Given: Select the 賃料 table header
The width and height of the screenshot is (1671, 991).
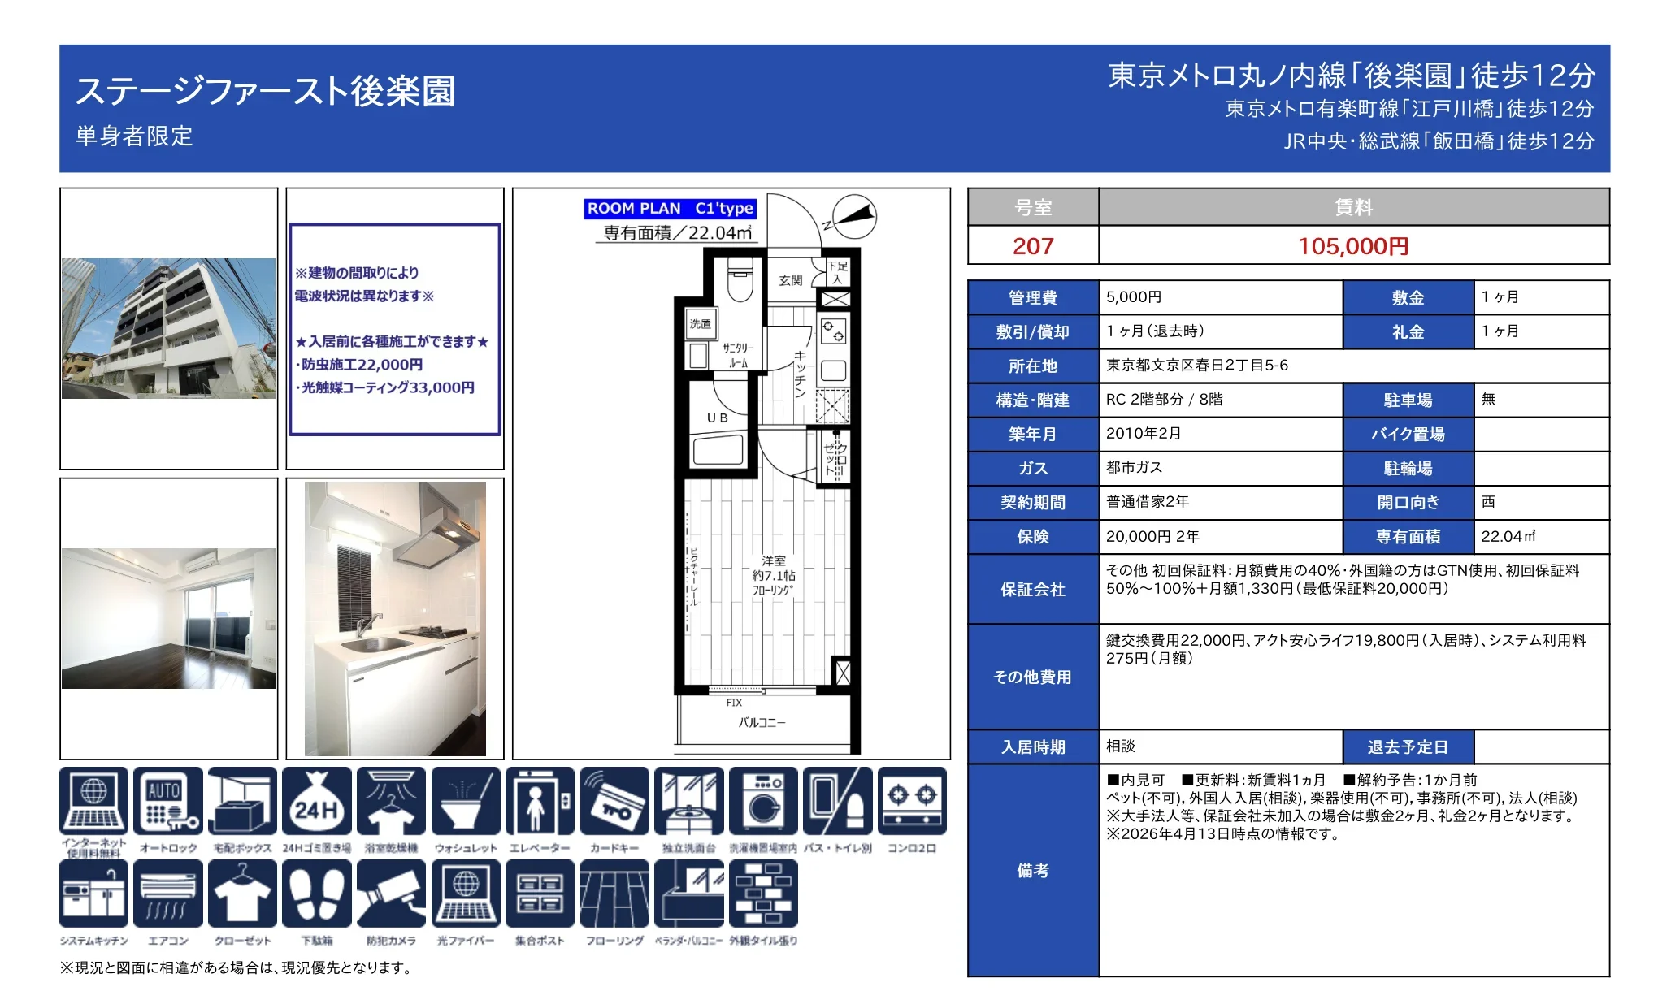Looking at the screenshot, I should click(1352, 210).
